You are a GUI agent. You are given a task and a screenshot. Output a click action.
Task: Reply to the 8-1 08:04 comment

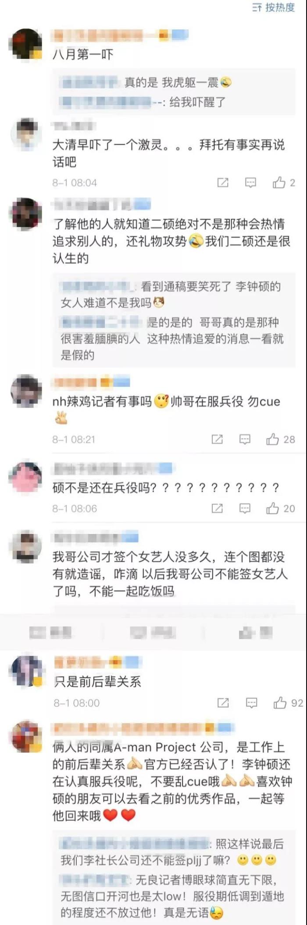tap(250, 183)
